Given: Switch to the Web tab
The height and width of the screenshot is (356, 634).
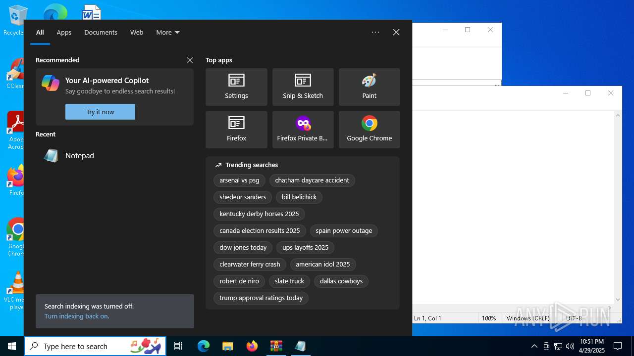Looking at the screenshot, I should [137, 32].
